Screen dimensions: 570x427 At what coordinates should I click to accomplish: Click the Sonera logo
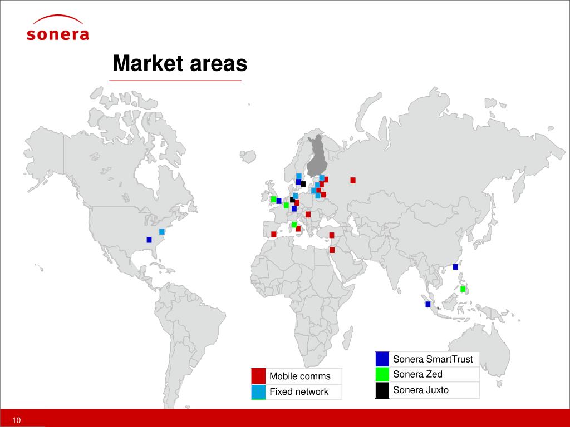57,28
